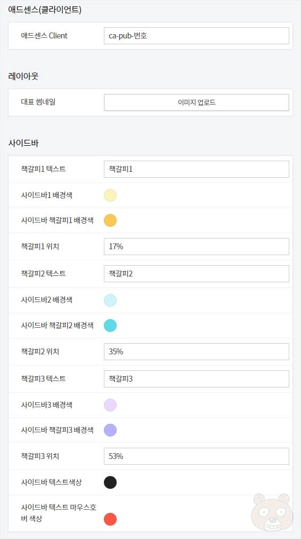Click the 대표 썸네일 label
301x539 pixels.
point(38,102)
